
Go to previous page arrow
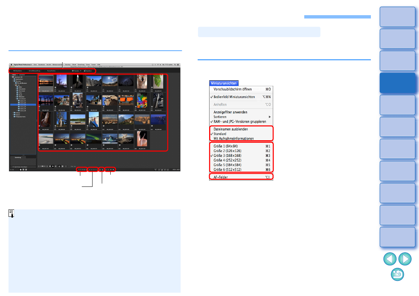tap(390, 259)
